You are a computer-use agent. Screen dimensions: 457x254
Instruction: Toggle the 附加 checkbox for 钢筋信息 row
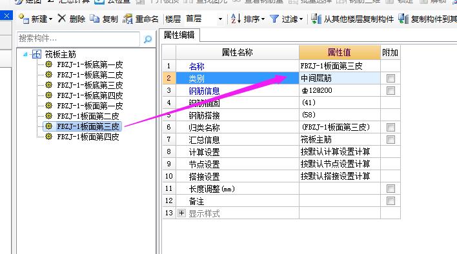(x=391, y=90)
